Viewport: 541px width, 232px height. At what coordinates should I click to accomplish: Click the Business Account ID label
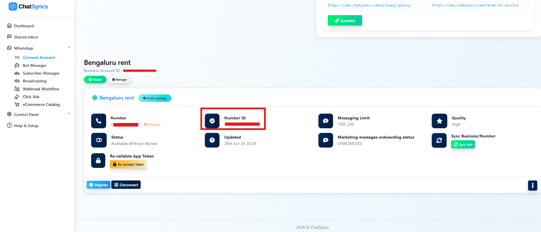point(103,71)
